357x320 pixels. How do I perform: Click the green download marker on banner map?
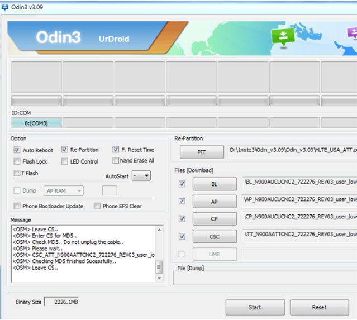tap(283, 37)
